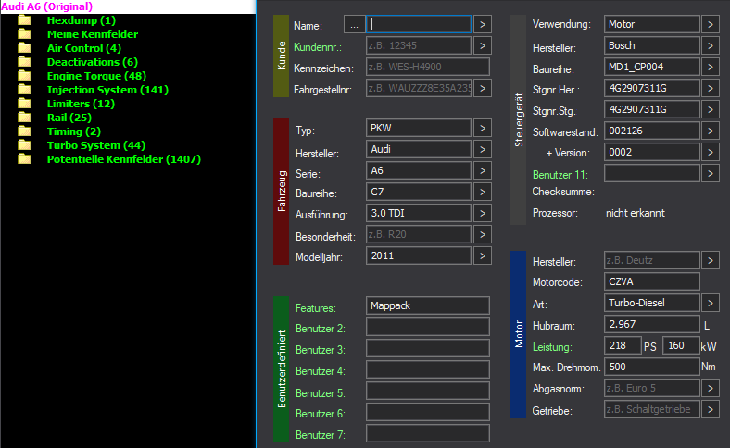730x448 pixels.
Task: Open the Motor Hersteller dropdown arrow
Action: (x=711, y=260)
